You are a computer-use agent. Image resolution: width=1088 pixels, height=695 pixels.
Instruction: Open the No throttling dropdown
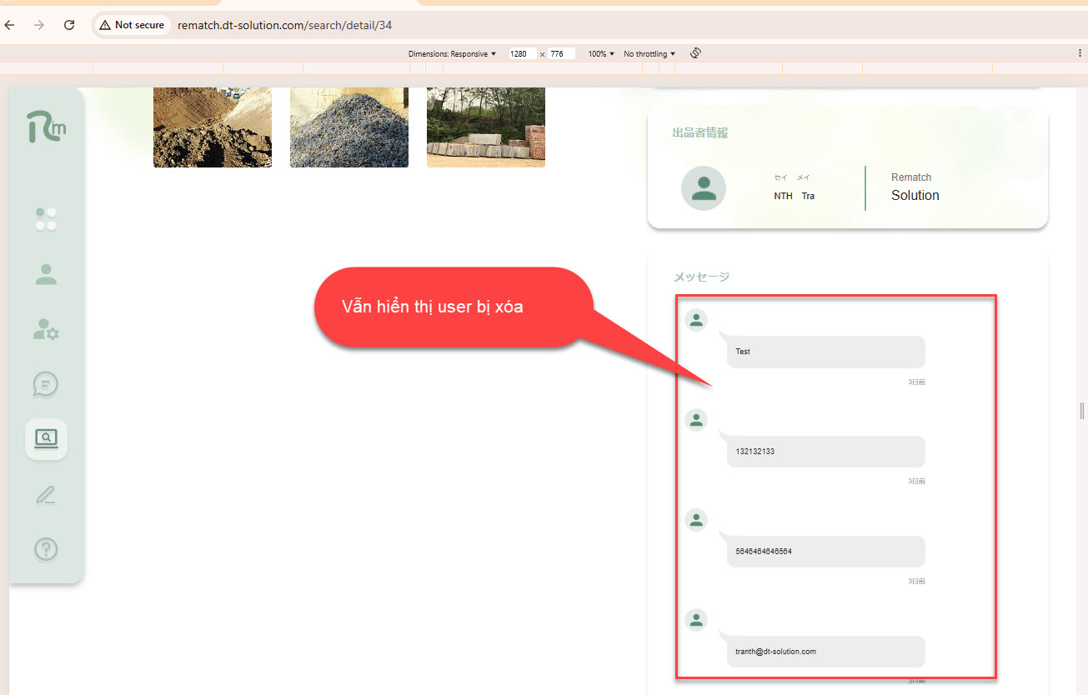click(x=649, y=53)
